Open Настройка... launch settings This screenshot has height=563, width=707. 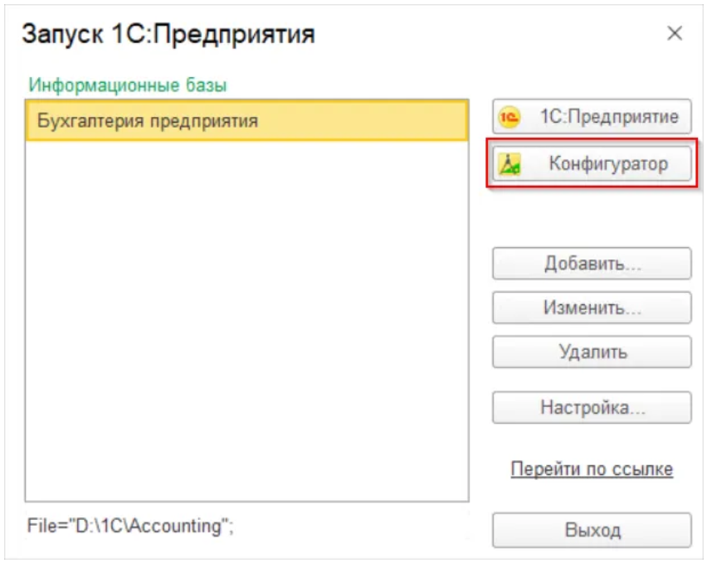pyautogui.click(x=592, y=408)
